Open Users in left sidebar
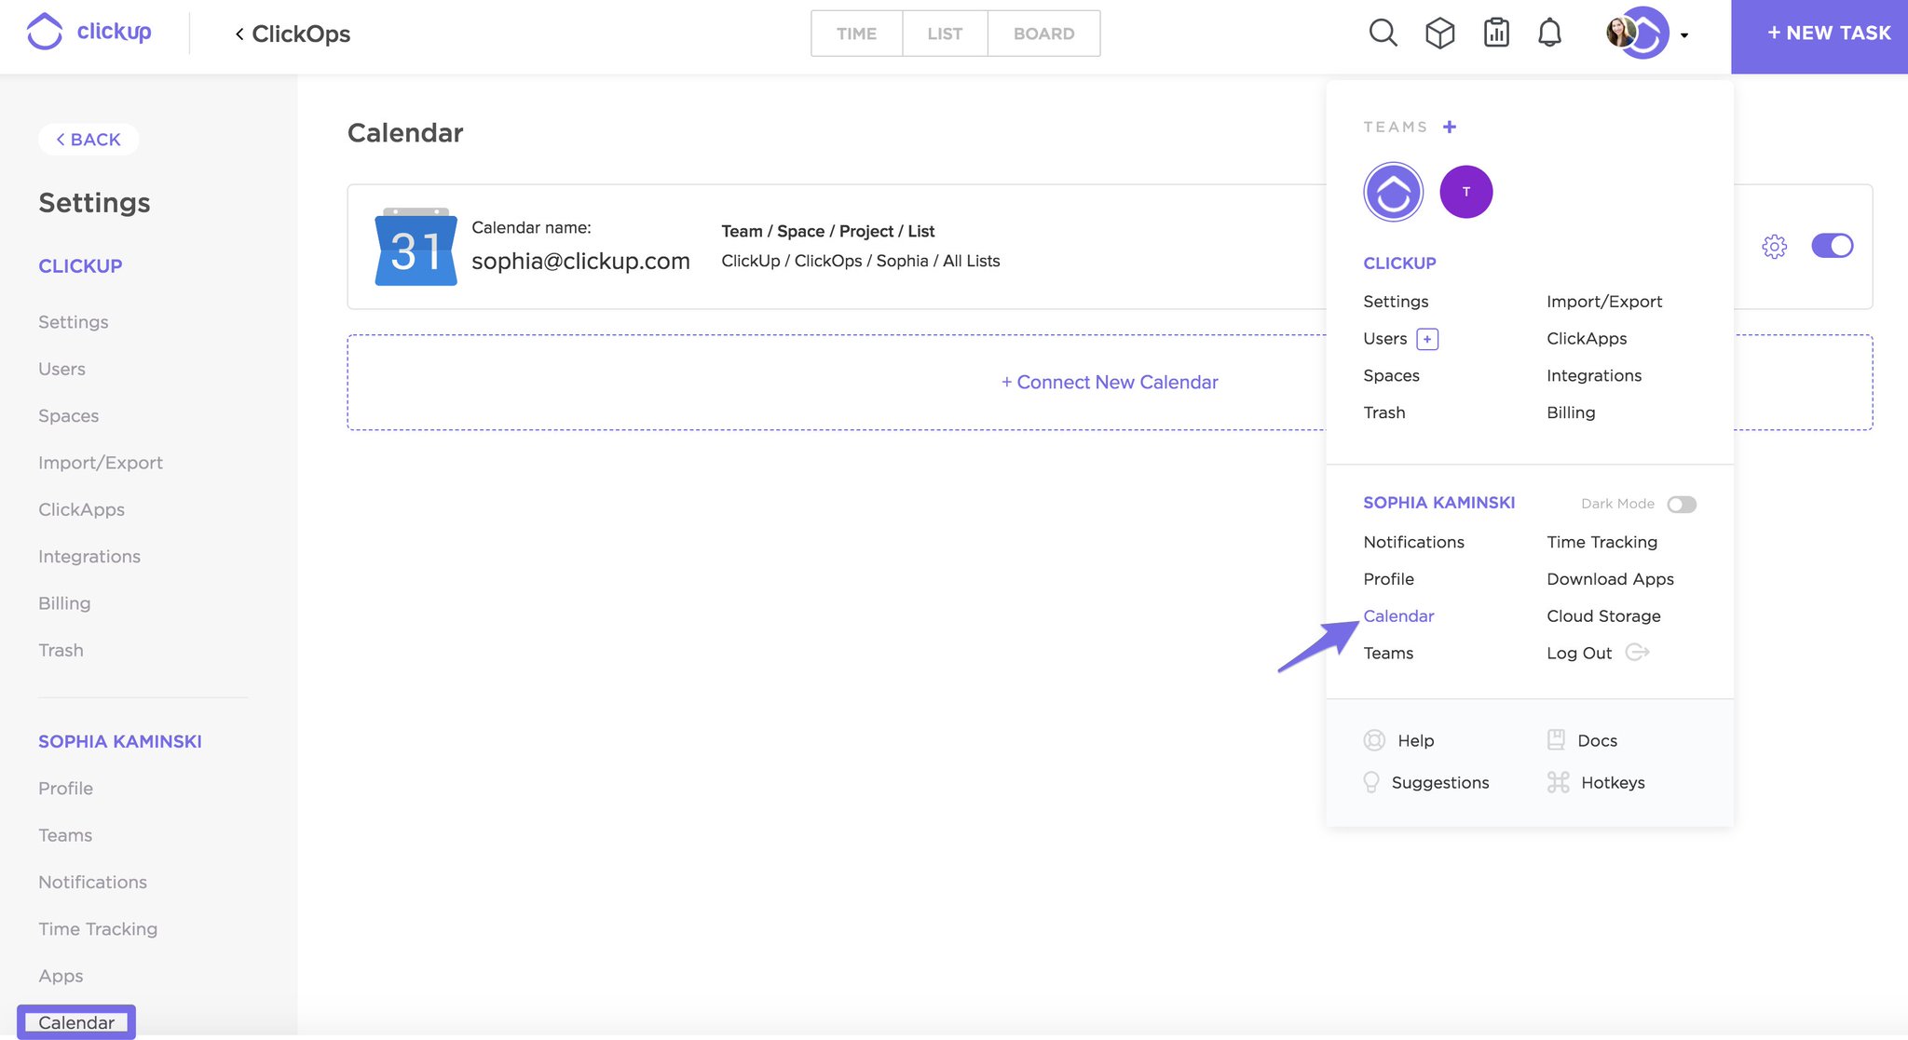The image size is (1908, 1040). pos(61,369)
